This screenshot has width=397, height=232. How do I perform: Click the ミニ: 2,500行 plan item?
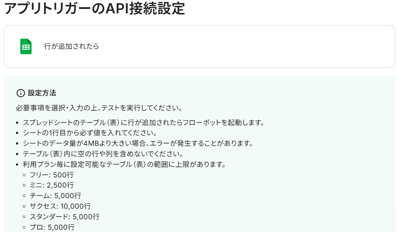(52, 185)
